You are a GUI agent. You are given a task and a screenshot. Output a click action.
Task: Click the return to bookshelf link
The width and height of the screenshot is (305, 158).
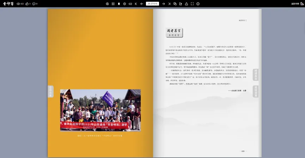pyautogui.click(x=295, y=4)
